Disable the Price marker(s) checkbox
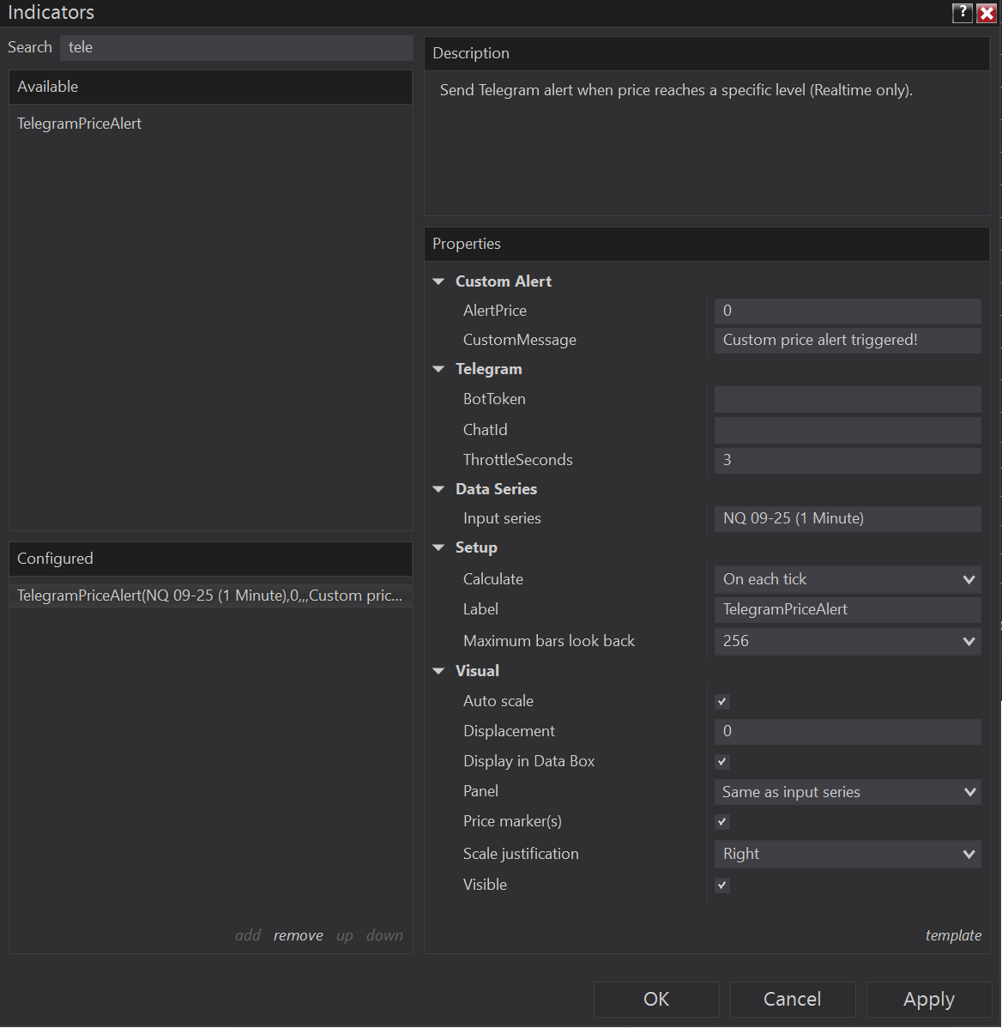This screenshot has width=1002, height=1028. [x=722, y=822]
